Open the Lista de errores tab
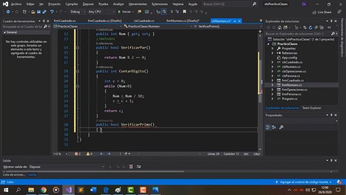The width and height of the screenshot is (346, 195). [x=14, y=174]
